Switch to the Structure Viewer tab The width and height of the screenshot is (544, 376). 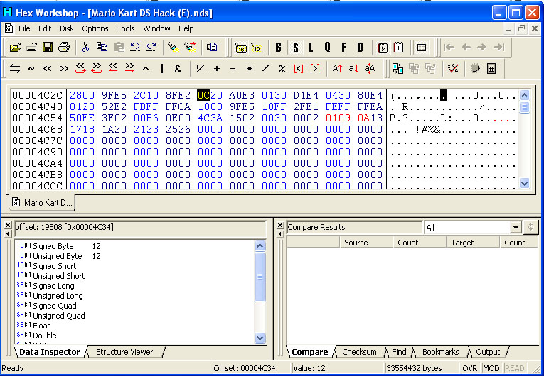coord(124,352)
